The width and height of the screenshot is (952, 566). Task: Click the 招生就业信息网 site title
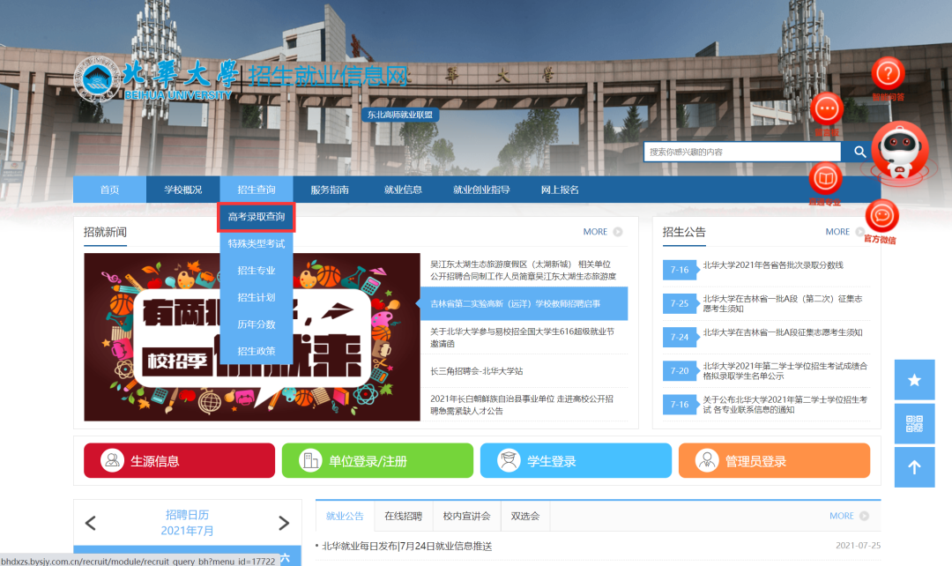tap(329, 77)
